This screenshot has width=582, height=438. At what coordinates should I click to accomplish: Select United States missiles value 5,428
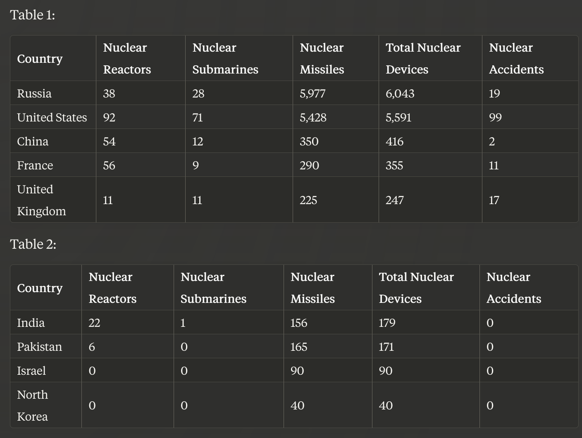click(313, 117)
